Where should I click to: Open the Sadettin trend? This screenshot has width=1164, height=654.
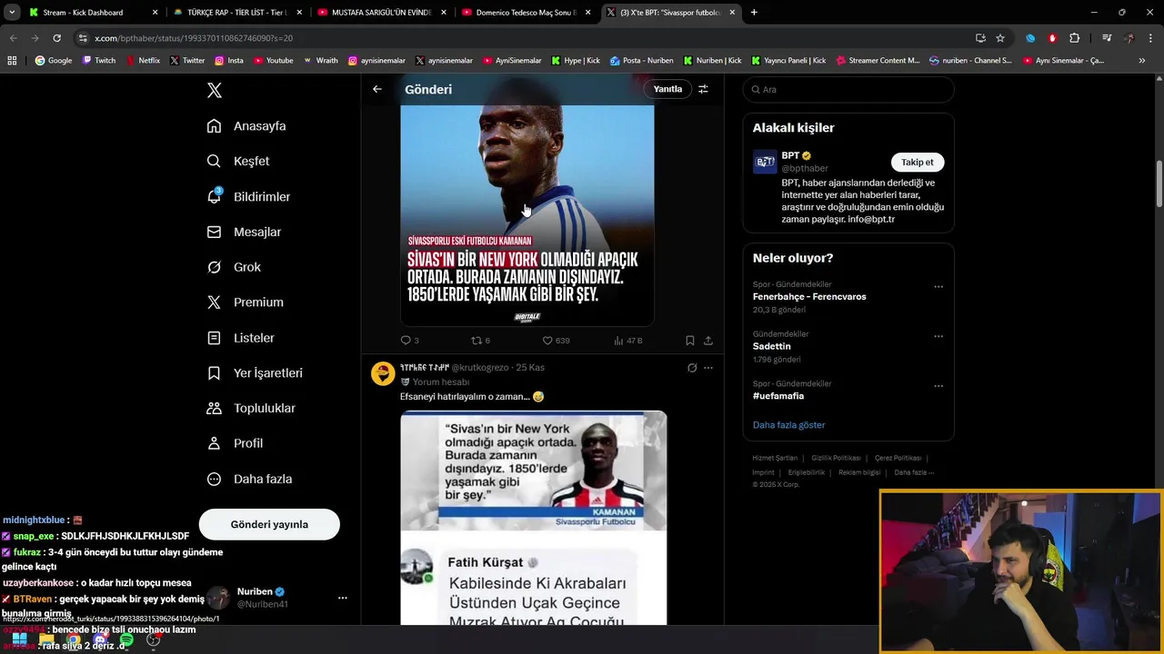(771, 346)
